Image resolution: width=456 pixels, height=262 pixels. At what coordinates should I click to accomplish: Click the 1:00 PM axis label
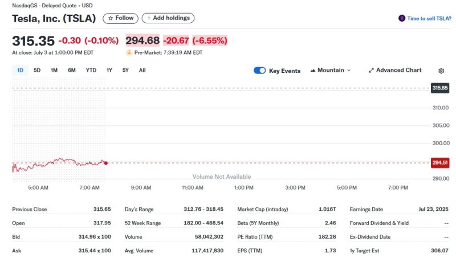coord(244,187)
